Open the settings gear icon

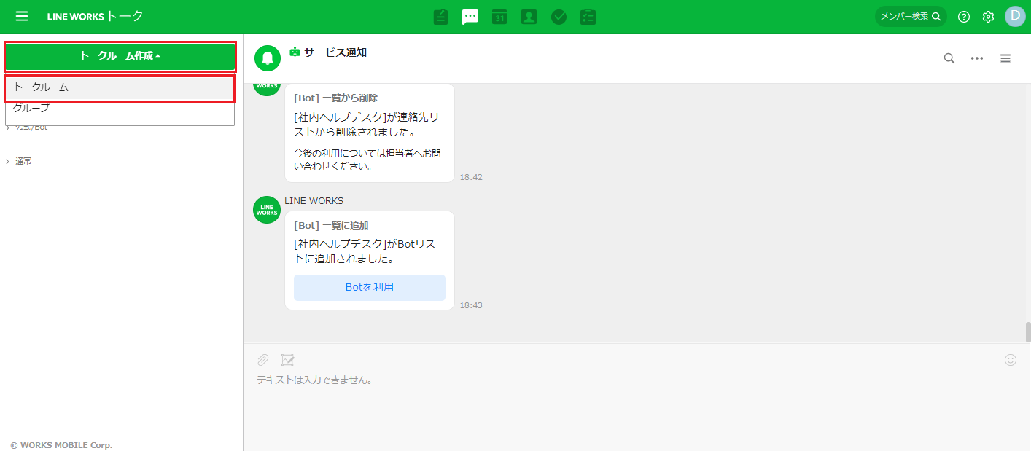click(x=988, y=17)
